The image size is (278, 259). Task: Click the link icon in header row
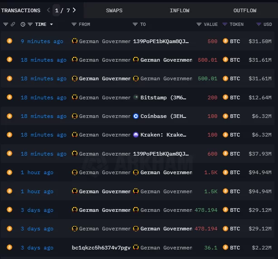tap(13, 24)
